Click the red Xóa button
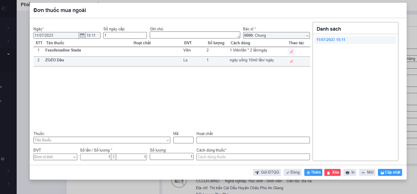The width and height of the screenshot is (417, 194). point(333,172)
